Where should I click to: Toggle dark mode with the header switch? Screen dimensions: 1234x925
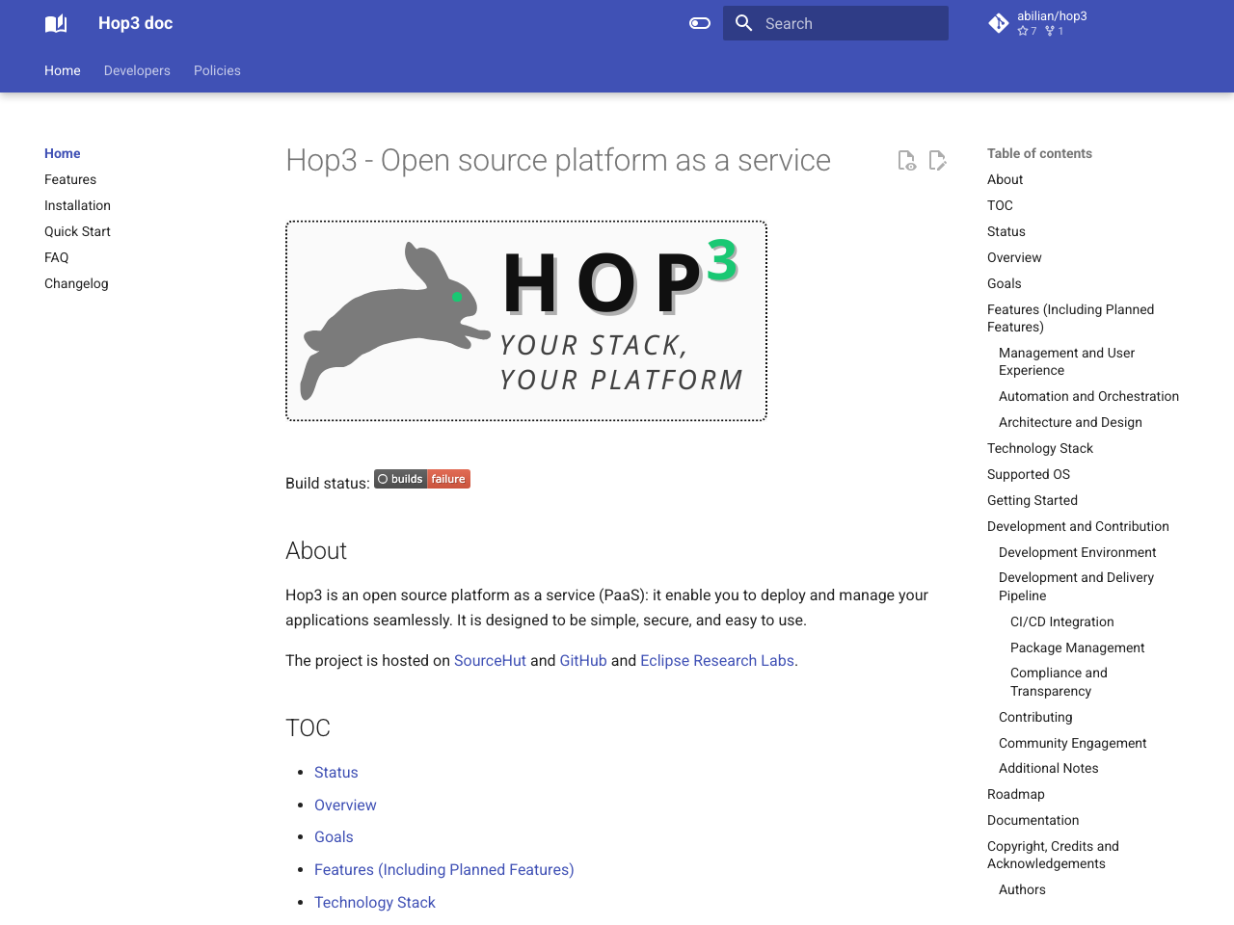click(699, 22)
